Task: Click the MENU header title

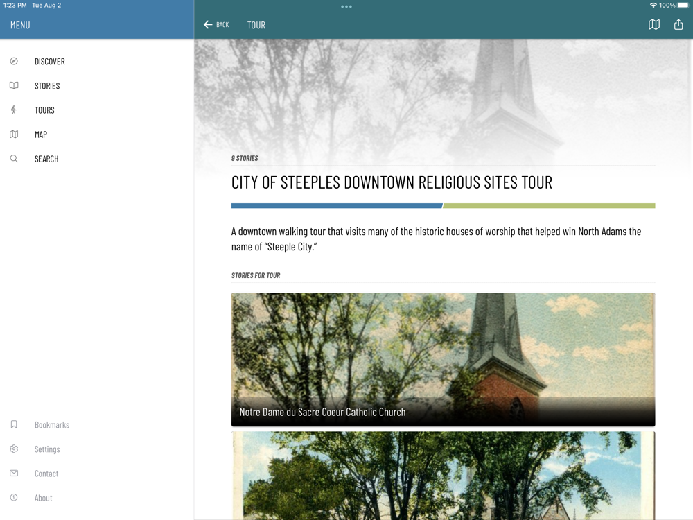Action: coord(20,25)
